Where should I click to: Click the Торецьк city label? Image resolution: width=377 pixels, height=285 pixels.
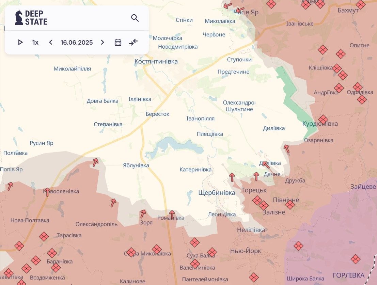tap(254, 190)
